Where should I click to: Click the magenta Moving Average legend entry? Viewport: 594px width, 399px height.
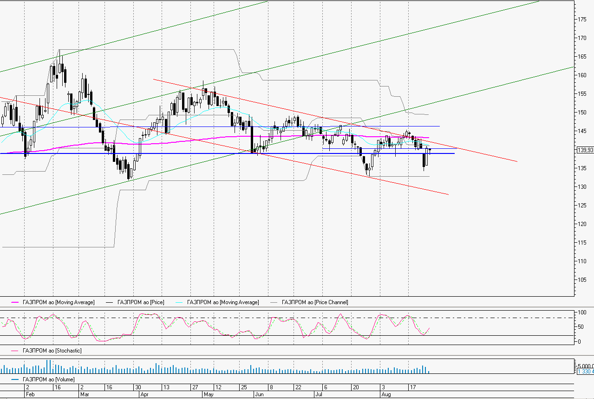tap(59, 302)
